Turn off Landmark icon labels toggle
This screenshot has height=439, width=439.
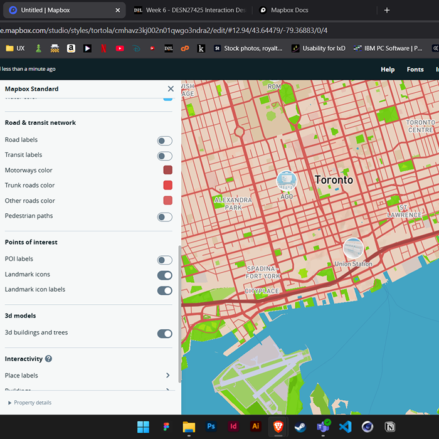(164, 290)
